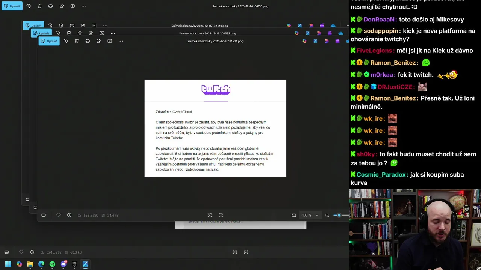The height and width of the screenshot is (270, 481).
Task: Click the Twitch ban email image
Action: pos(215,128)
